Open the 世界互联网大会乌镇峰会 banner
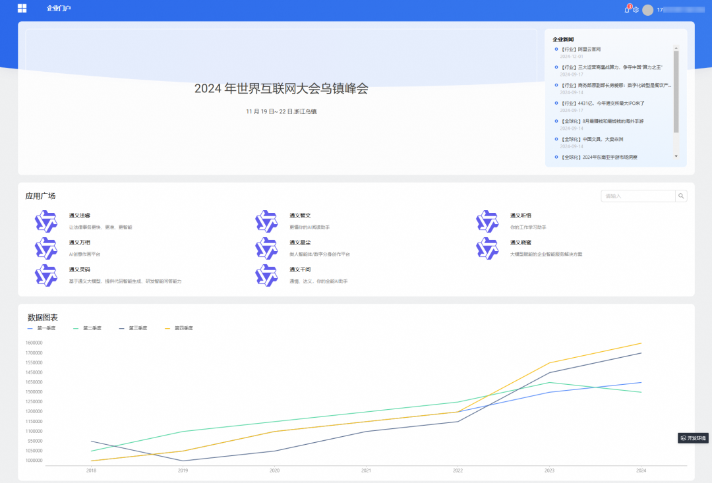The height and width of the screenshot is (483, 712). (x=281, y=98)
